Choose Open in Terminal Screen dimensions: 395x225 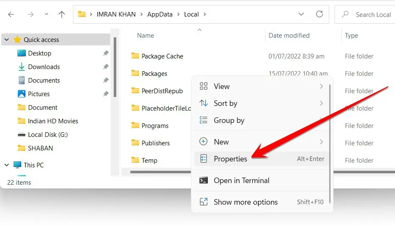click(262, 181)
